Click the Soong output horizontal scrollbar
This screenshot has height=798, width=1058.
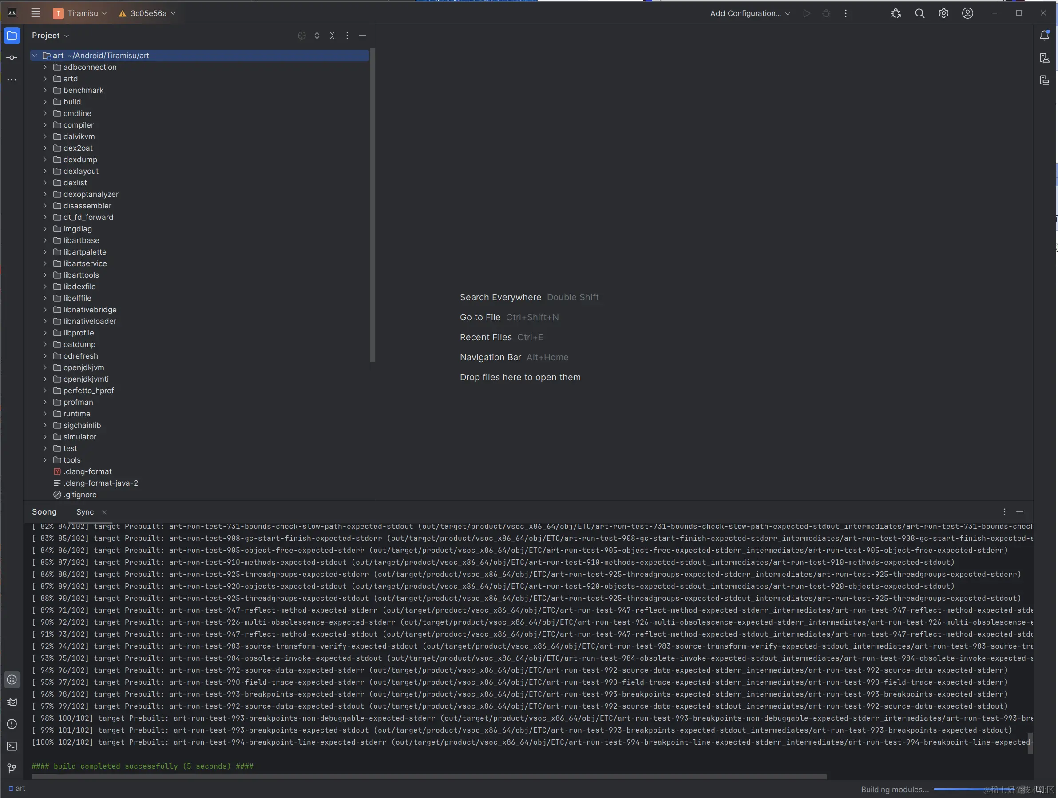[x=429, y=777]
